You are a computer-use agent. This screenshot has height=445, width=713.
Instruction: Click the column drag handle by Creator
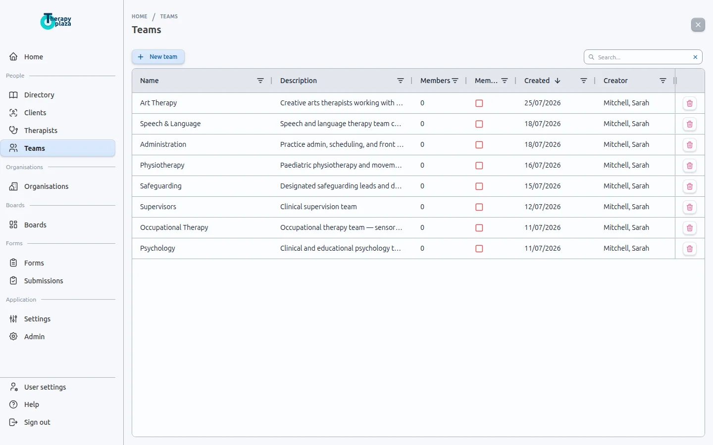coord(675,81)
